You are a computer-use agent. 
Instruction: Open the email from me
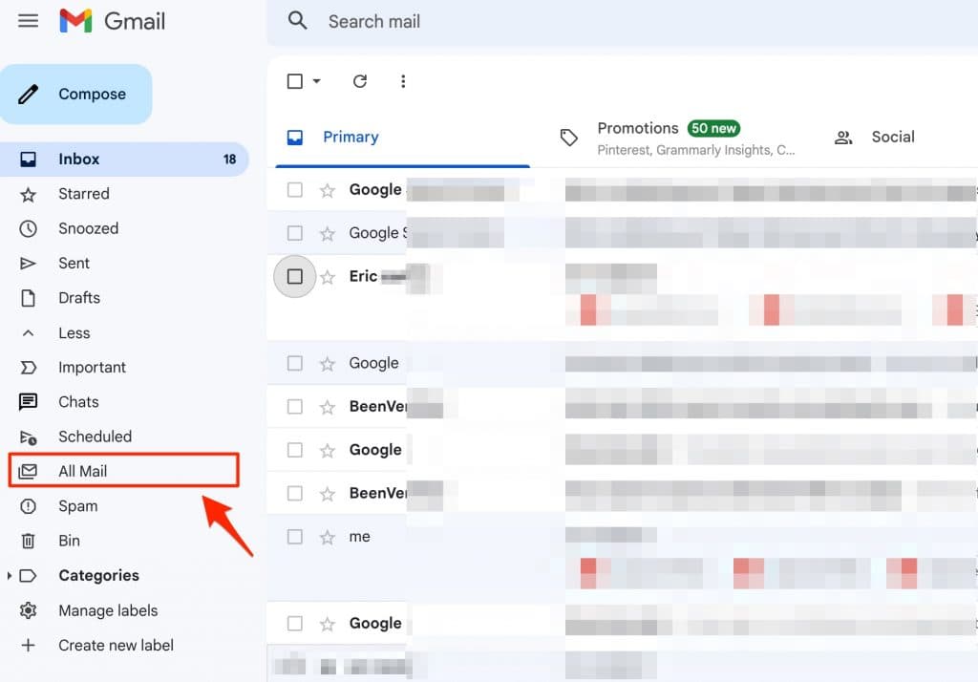click(623, 558)
